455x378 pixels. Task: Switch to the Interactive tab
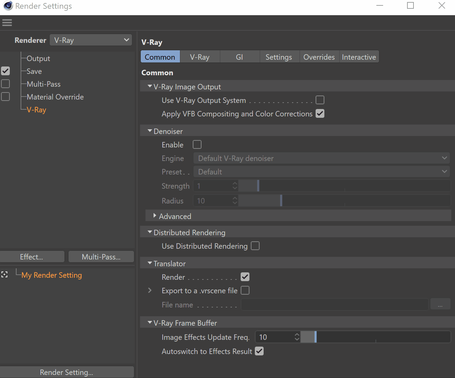(359, 57)
